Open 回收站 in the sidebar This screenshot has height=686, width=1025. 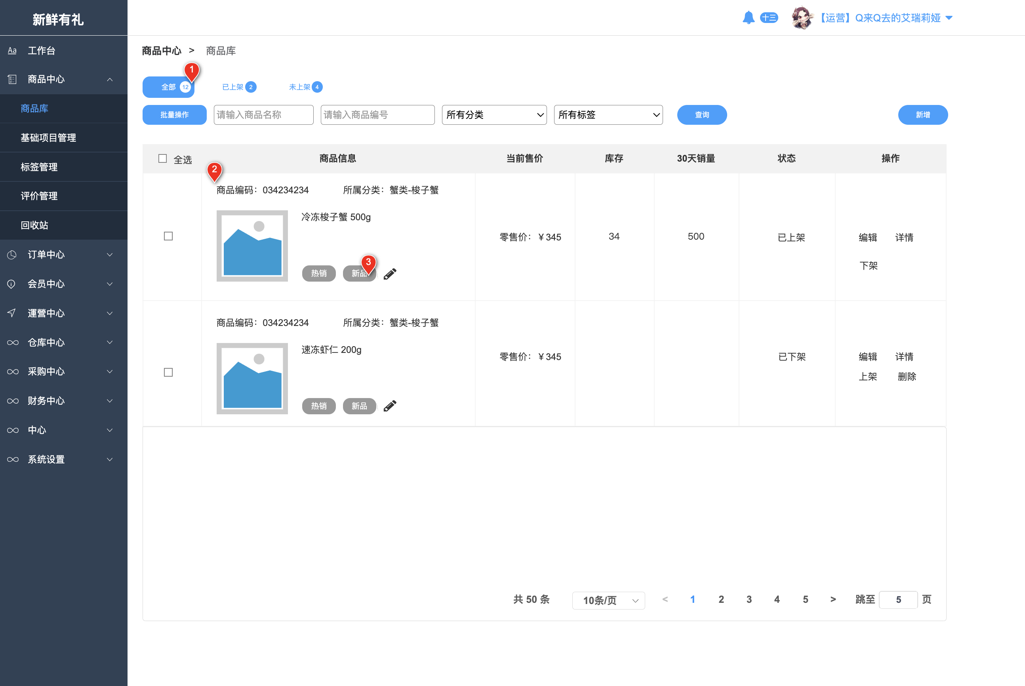pos(64,225)
